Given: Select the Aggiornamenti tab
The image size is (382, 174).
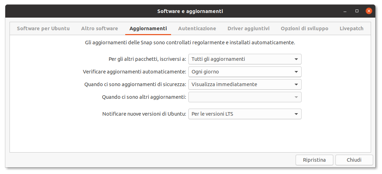Looking at the screenshot, I should point(148,28).
